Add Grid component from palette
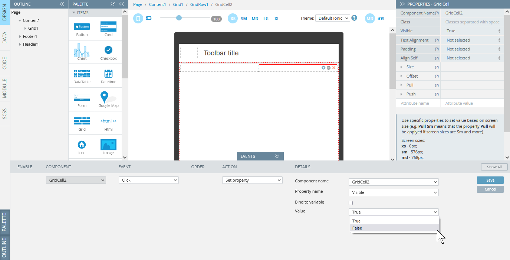The image size is (510, 260). click(x=82, y=123)
